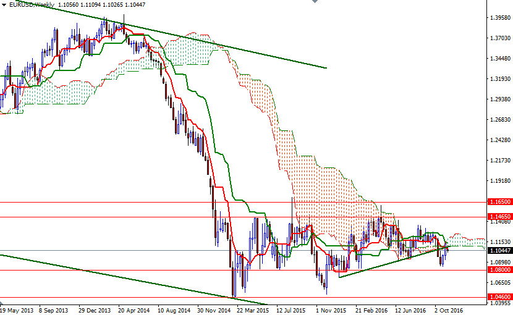This screenshot has height=315, width=513.
Task: Select the 1.16500 red price label
Action: [500, 202]
